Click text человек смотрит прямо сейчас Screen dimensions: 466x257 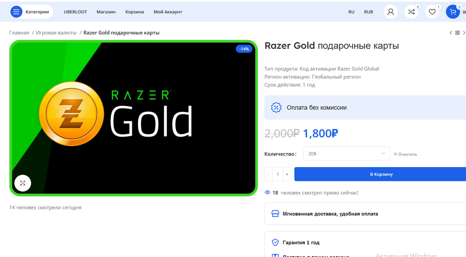pos(320,193)
